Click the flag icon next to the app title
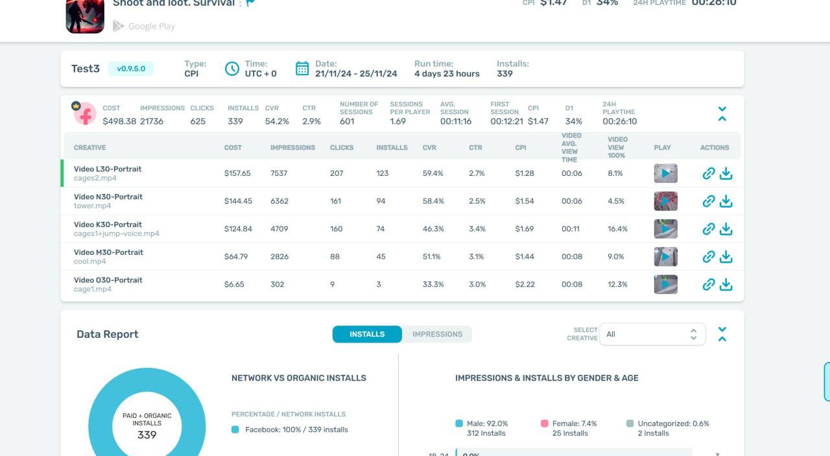830x456 pixels. pyautogui.click(x=250, y=3)
